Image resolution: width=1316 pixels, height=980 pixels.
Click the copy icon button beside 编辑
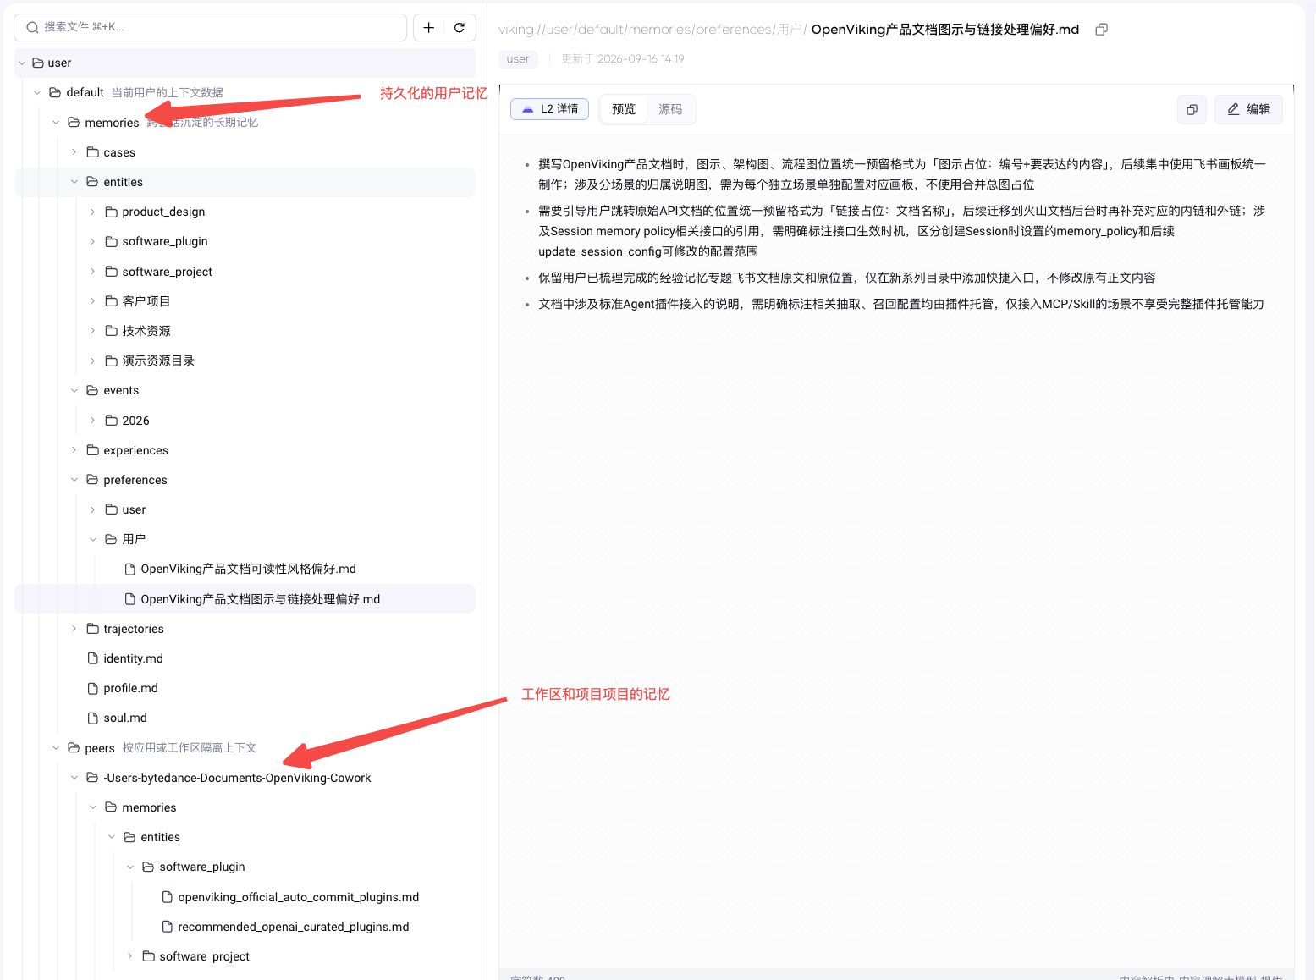(1192, 109)
